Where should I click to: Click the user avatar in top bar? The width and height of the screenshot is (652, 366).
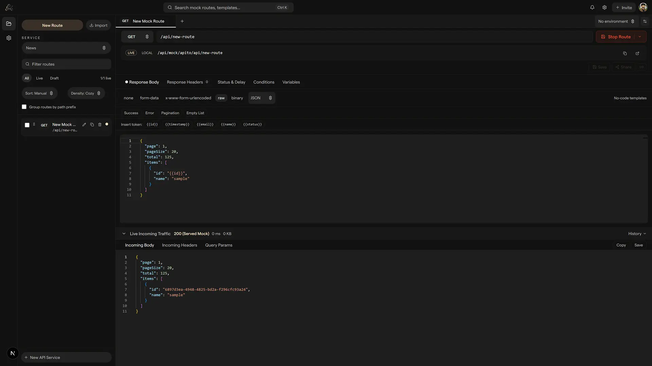click(x=643, y=7)
